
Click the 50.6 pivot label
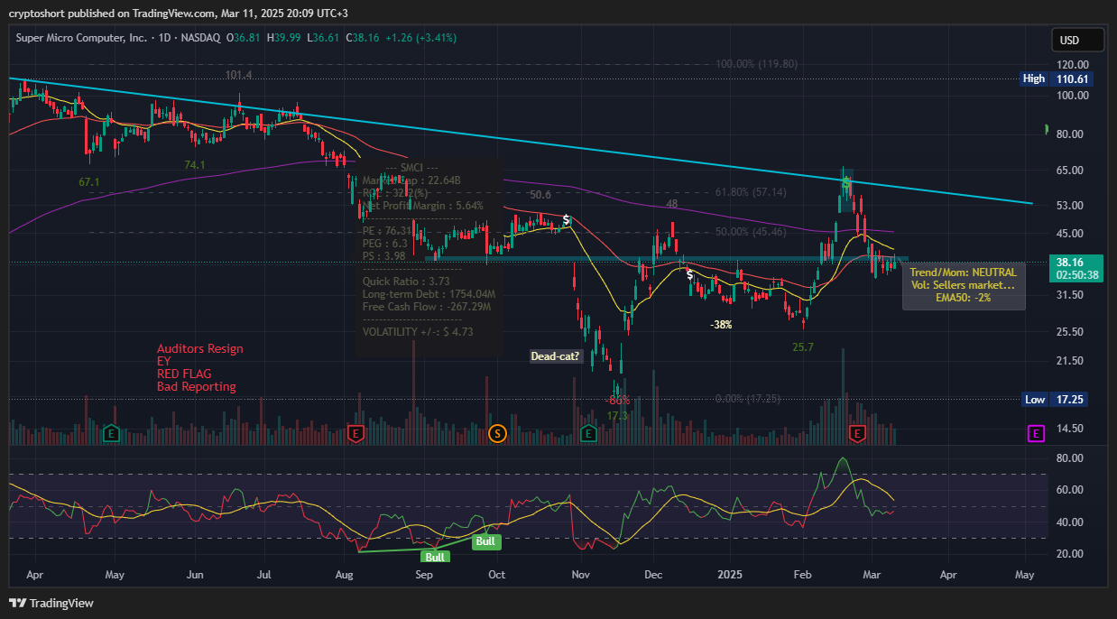pyautogui.click(x=540, y=194)
